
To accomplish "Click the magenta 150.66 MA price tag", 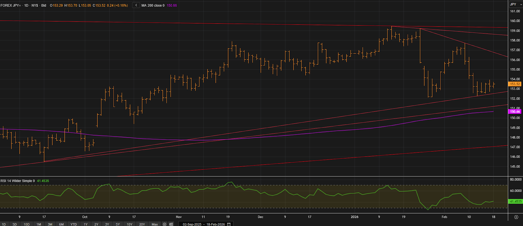I will pyautogui.click(x=515, y=112).
